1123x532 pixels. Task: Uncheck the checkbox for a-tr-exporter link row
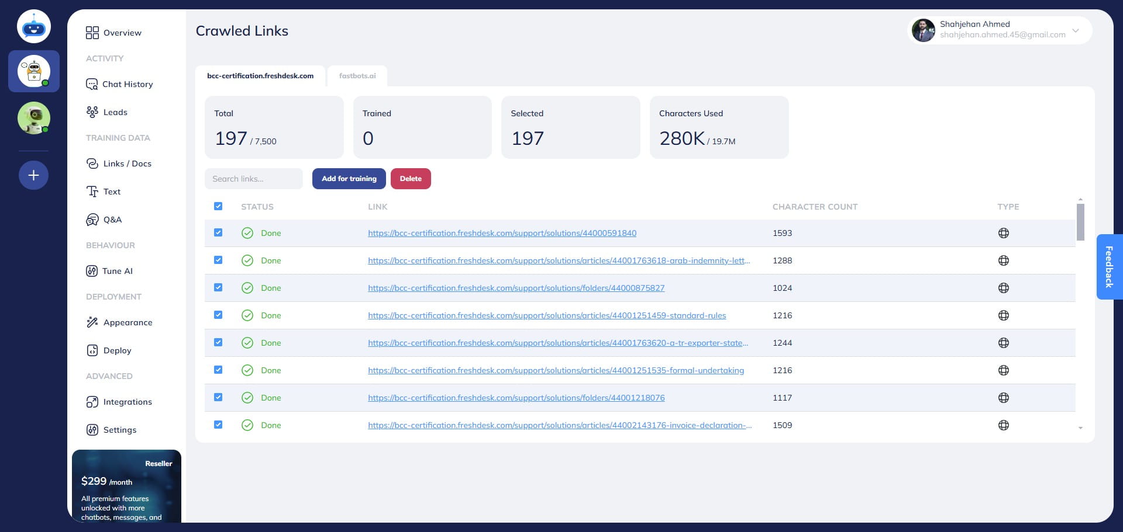(218, 342)
